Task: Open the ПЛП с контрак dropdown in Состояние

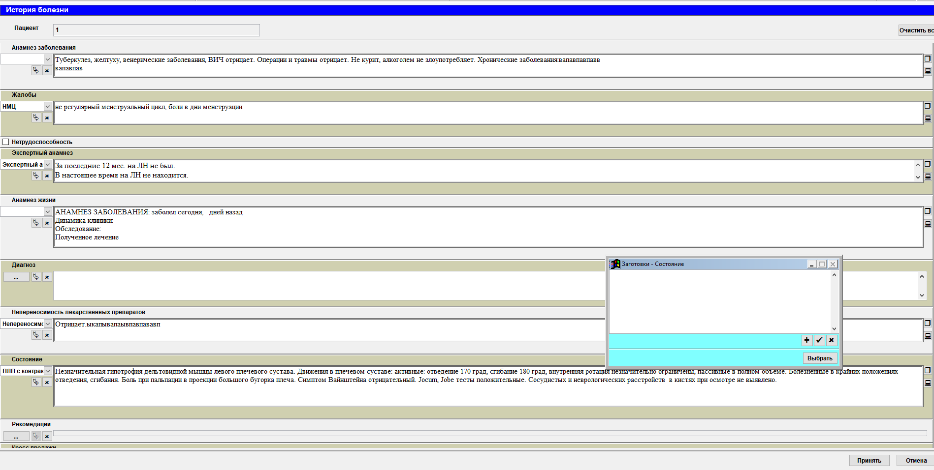Action: (x=48, y=371)
